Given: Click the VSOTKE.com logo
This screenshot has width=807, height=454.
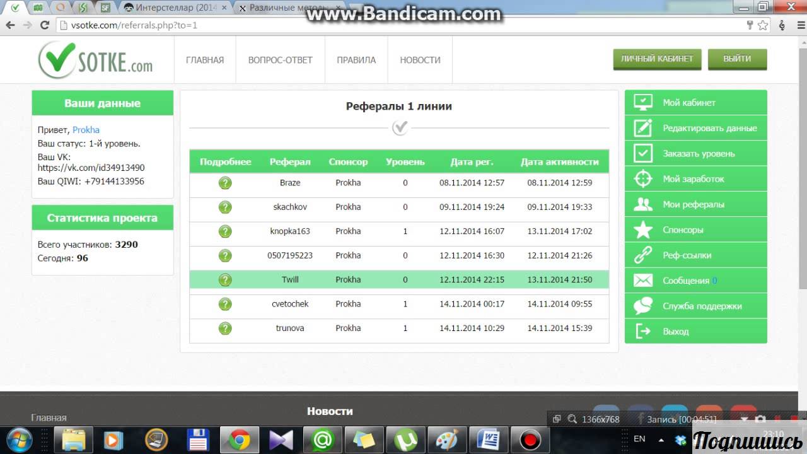Looking at the screenshot, I should (x=96, y=60).
